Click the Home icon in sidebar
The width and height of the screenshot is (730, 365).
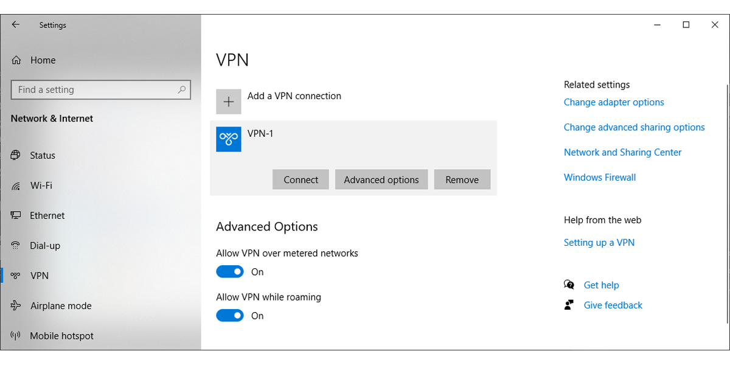pos(17,60)
